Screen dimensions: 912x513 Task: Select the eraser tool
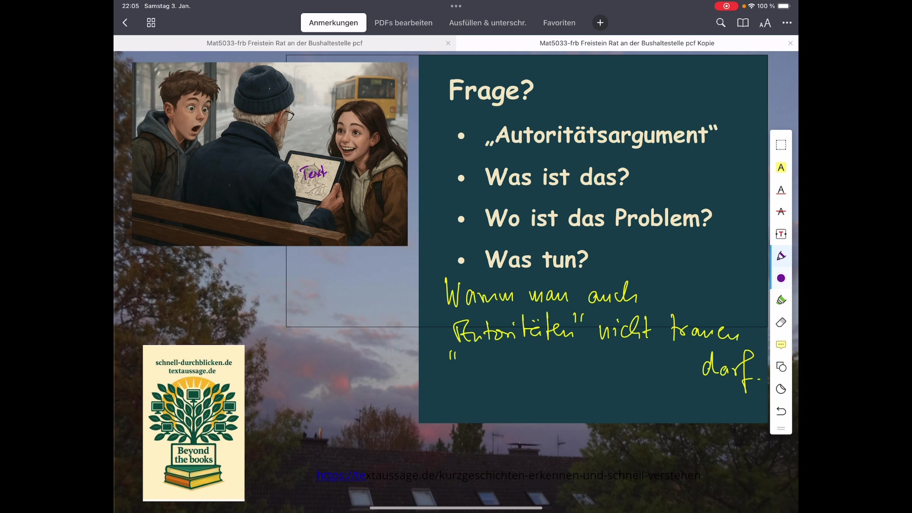(x=781, y=322)
